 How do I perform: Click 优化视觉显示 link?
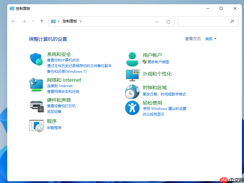[x=154, y=114]
